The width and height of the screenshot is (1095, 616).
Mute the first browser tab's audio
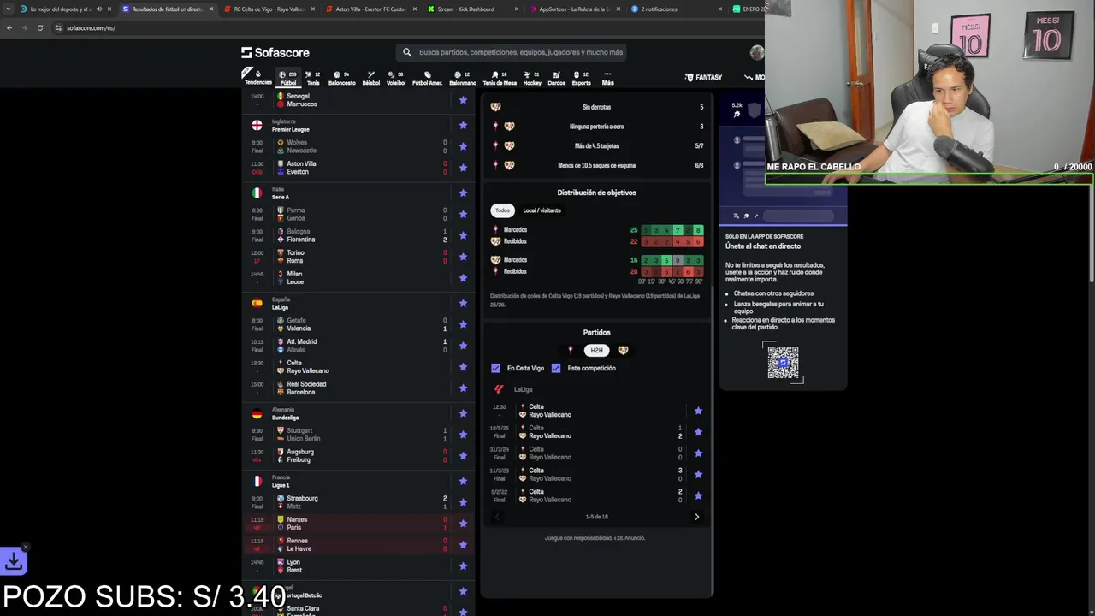[x=98, y=9]
